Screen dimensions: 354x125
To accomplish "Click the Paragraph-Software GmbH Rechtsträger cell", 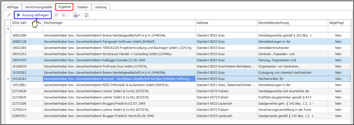I will (119, 42).
